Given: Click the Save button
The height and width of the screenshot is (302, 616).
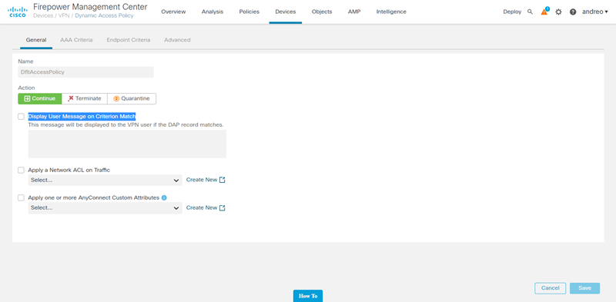Looking at the screenshot, I should (x=584, y=288).
